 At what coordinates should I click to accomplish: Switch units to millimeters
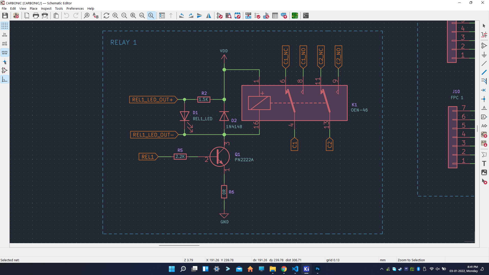(x=5, y=52)
